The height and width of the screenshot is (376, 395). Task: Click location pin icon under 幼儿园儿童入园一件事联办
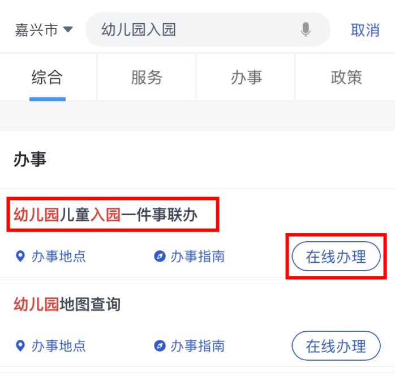point(20,257)
